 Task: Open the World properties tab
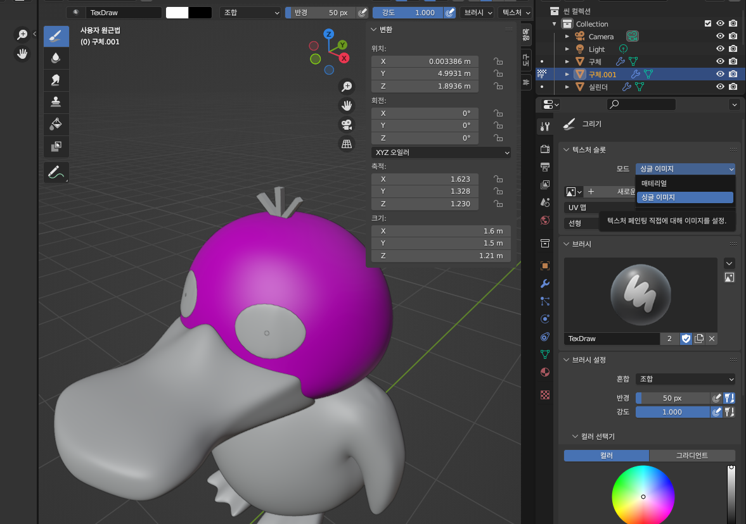coord(544,220)
